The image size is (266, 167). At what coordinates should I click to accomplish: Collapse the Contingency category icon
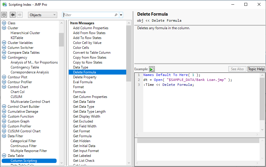click(x=4, y=57)
